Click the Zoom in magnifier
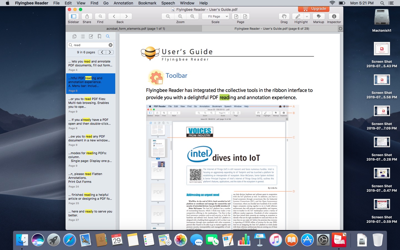 coord(192,16)
